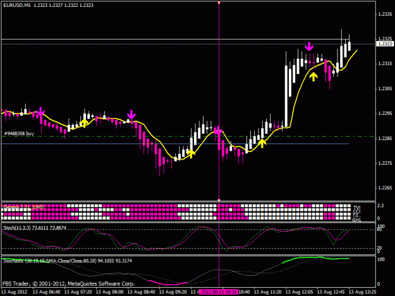Click the 13 Aug 12:45 time label
The width and height of the screenshot is (395, 296).
331,292
